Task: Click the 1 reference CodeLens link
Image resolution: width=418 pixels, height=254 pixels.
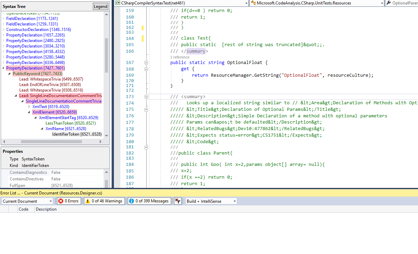Action: [x=179, y=57]
